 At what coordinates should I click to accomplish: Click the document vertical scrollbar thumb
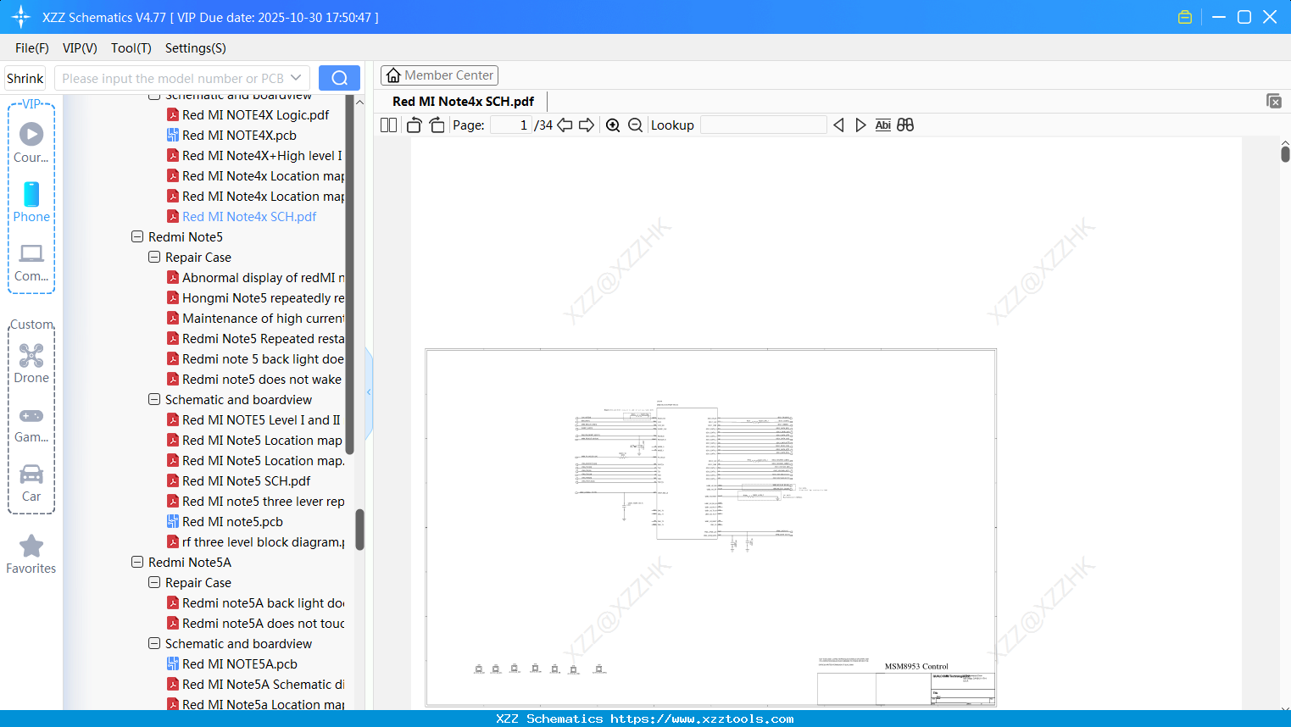(1285, 153)
